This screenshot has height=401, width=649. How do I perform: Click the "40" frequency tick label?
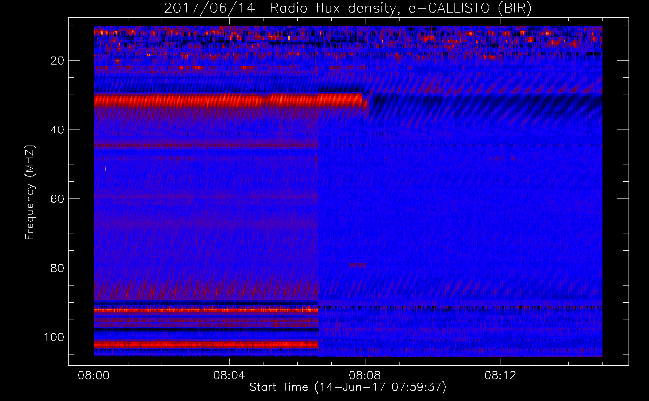pos(58,130)
